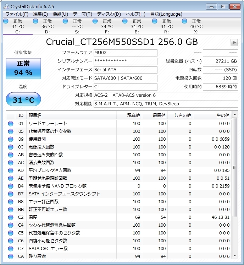Switch to the F: drive at 34 °C
Viewport: 244px width, 265px height.
[x=107, y=26]
